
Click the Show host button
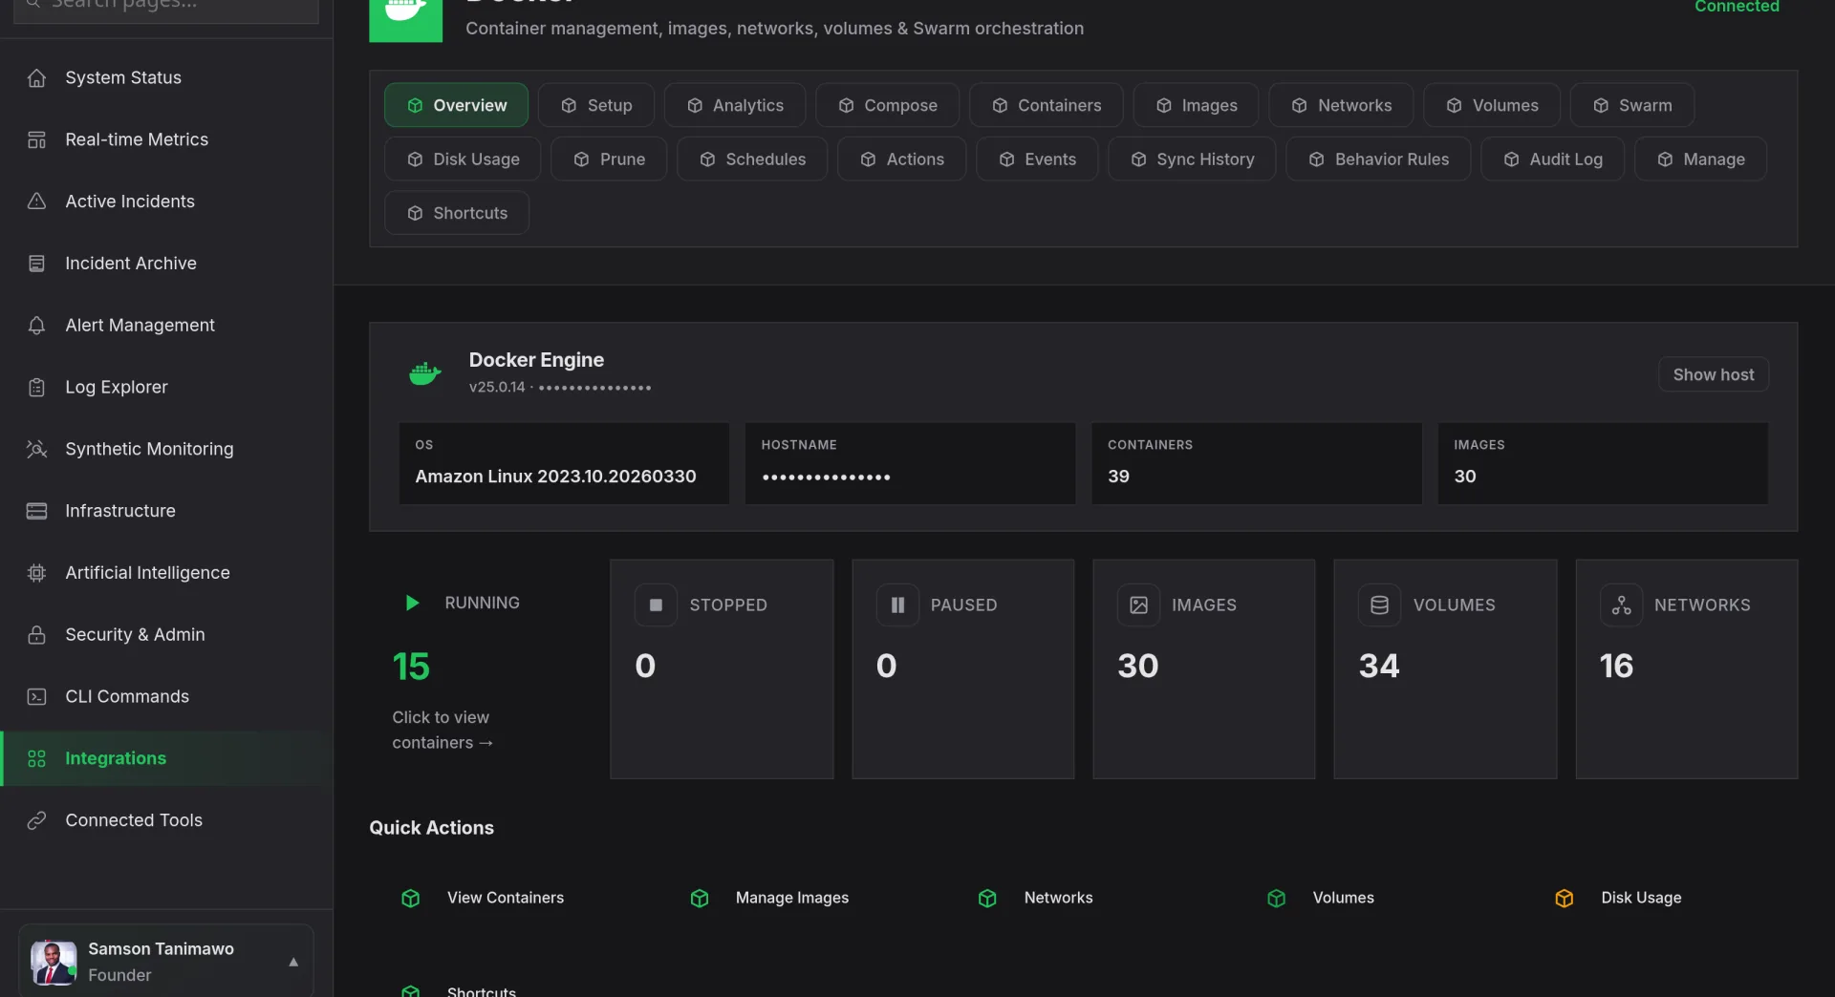click(x=1714, y=374)
